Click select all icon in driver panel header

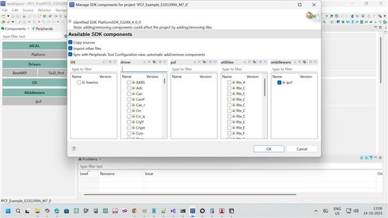[x=149, y=62]
